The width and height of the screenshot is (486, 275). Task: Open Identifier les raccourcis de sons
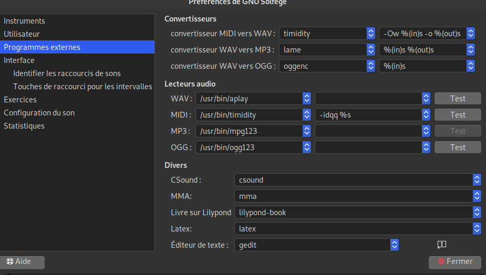point(67,73)
